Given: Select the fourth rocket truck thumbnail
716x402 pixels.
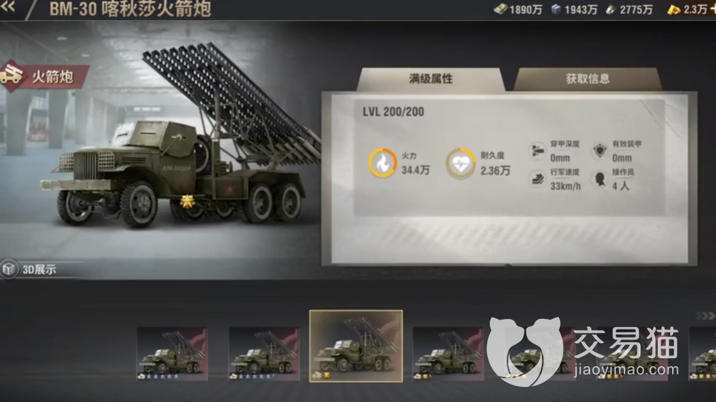Looking at the screenshot, I should 448,354.
